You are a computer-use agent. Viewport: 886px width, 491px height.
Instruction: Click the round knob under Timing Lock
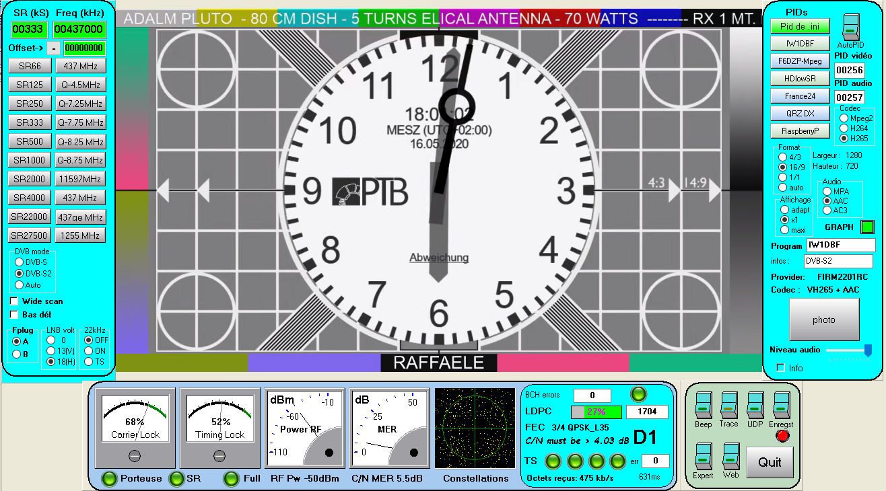point(219,456)
